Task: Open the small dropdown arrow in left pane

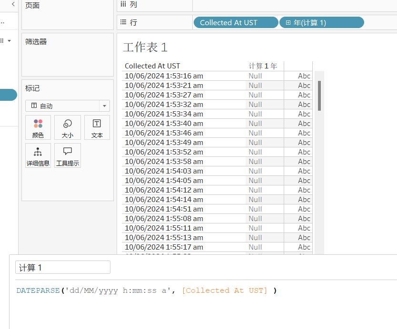Action: click(10, 41)
